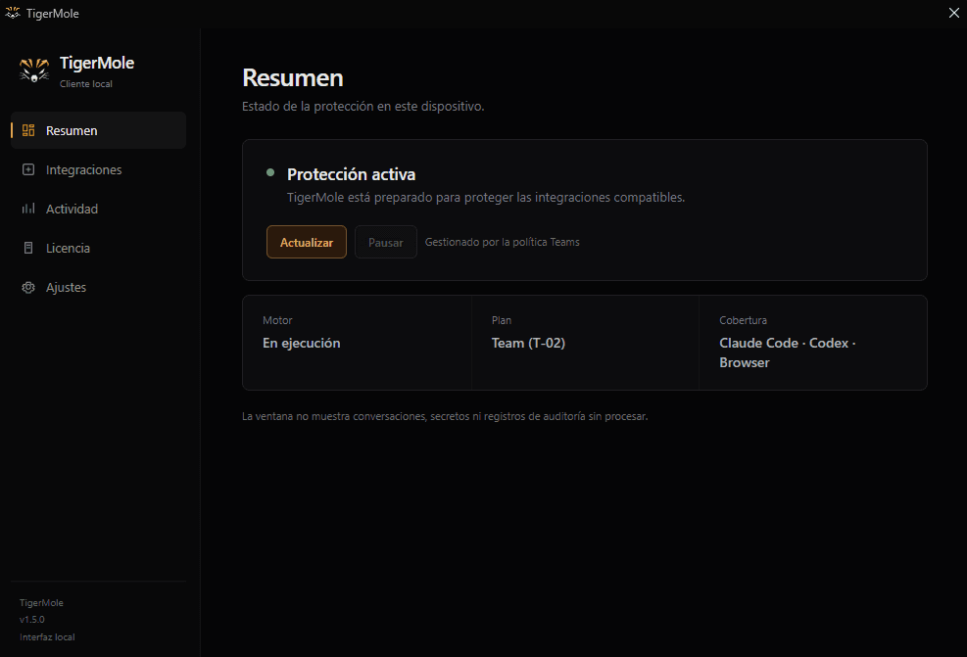The width and height of the screenshot is (967, 657).
Task: Click the Resumen page heading
Action: 292,77
